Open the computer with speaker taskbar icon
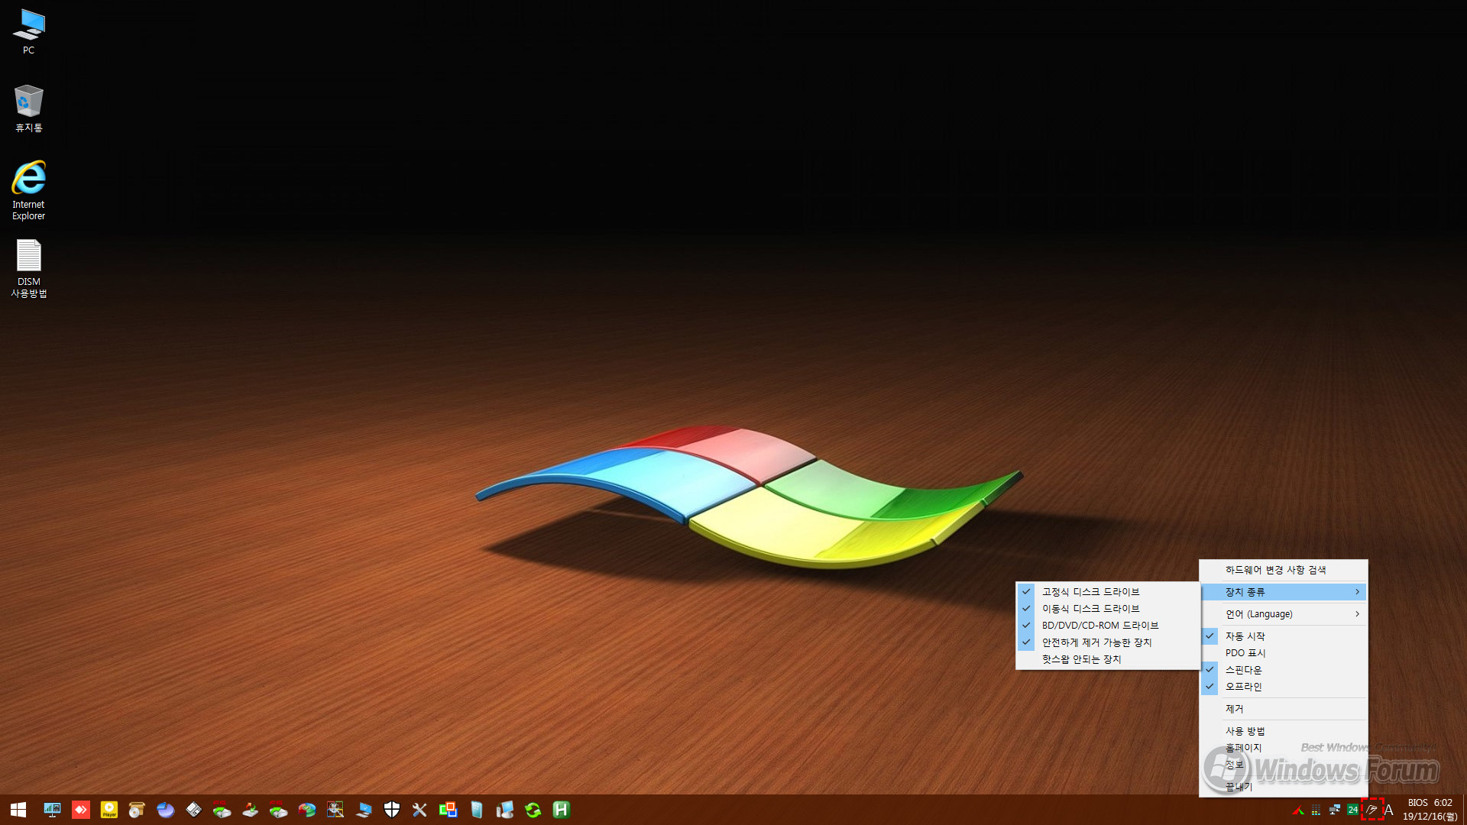 [x=505, y=810]
